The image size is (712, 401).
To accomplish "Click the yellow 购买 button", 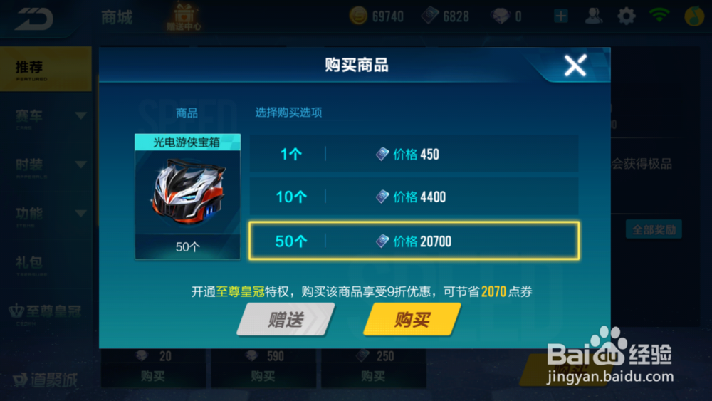I will [412, 320].
